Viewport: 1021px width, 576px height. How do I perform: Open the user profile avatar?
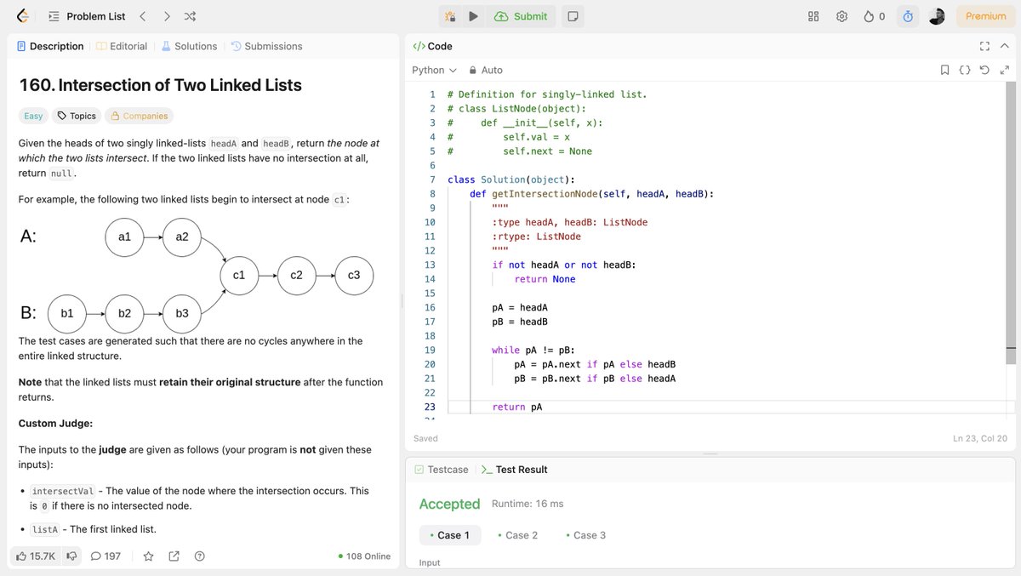936,16
